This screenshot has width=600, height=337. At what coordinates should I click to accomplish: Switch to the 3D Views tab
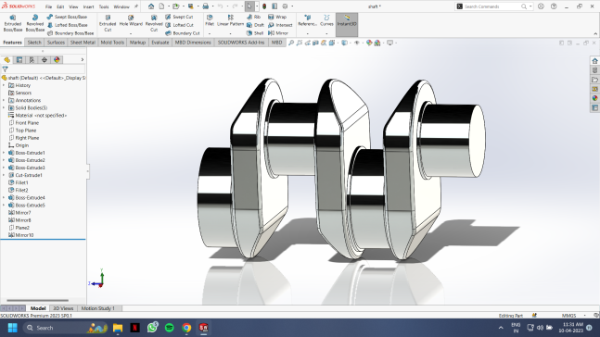[63, 308]
